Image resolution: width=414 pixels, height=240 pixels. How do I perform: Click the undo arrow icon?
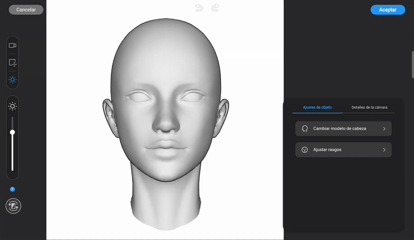tap(199, 8)
